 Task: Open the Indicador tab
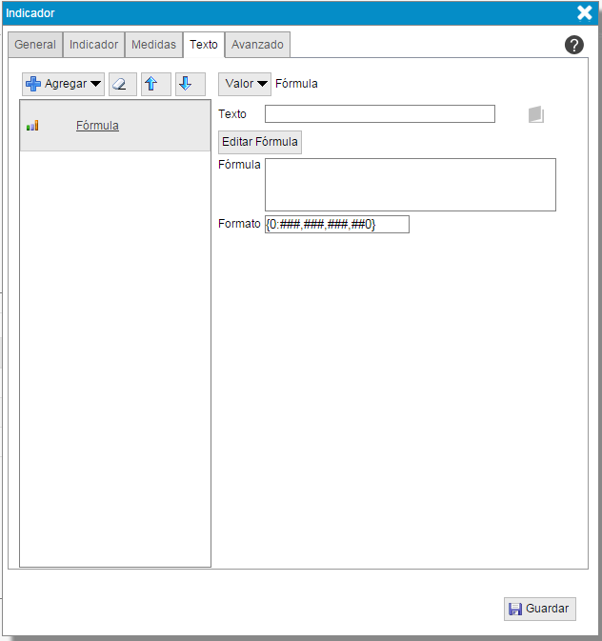(x=93, y=45)
